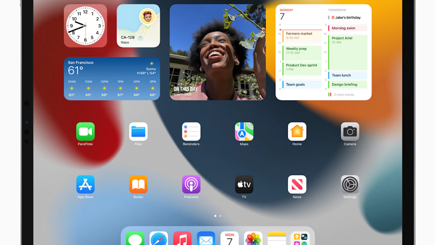The height and width of the screenshot is (245, 435).
Task: Tap the Maps app icon
Action: pos(244,132)
